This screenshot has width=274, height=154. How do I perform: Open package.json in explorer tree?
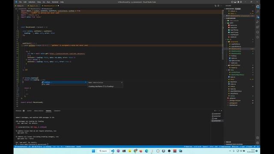point(233,103)
